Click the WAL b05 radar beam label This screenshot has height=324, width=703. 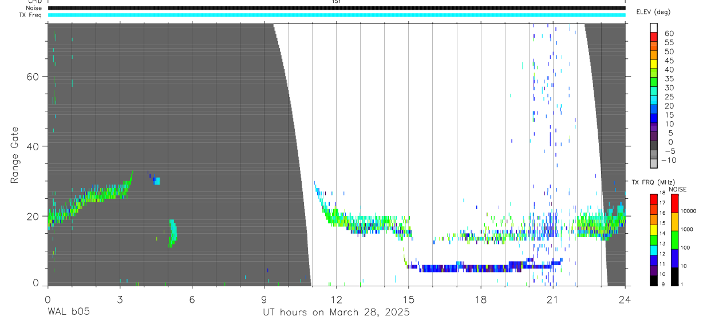[x=69, y=312]
